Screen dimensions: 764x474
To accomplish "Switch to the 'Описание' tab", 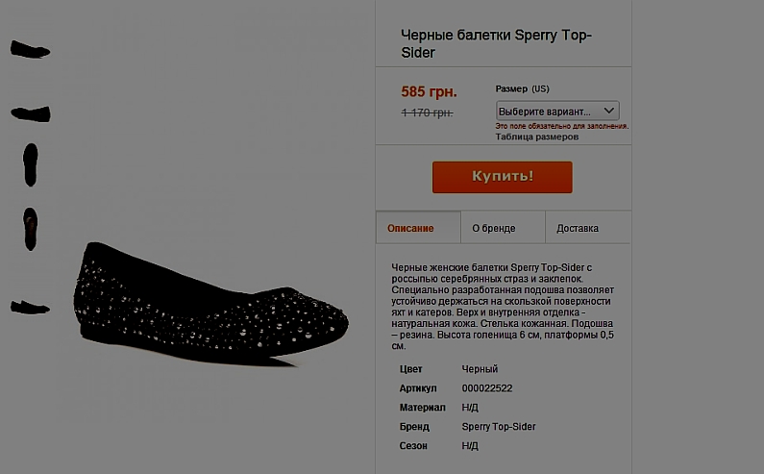I will click(410, 229).
